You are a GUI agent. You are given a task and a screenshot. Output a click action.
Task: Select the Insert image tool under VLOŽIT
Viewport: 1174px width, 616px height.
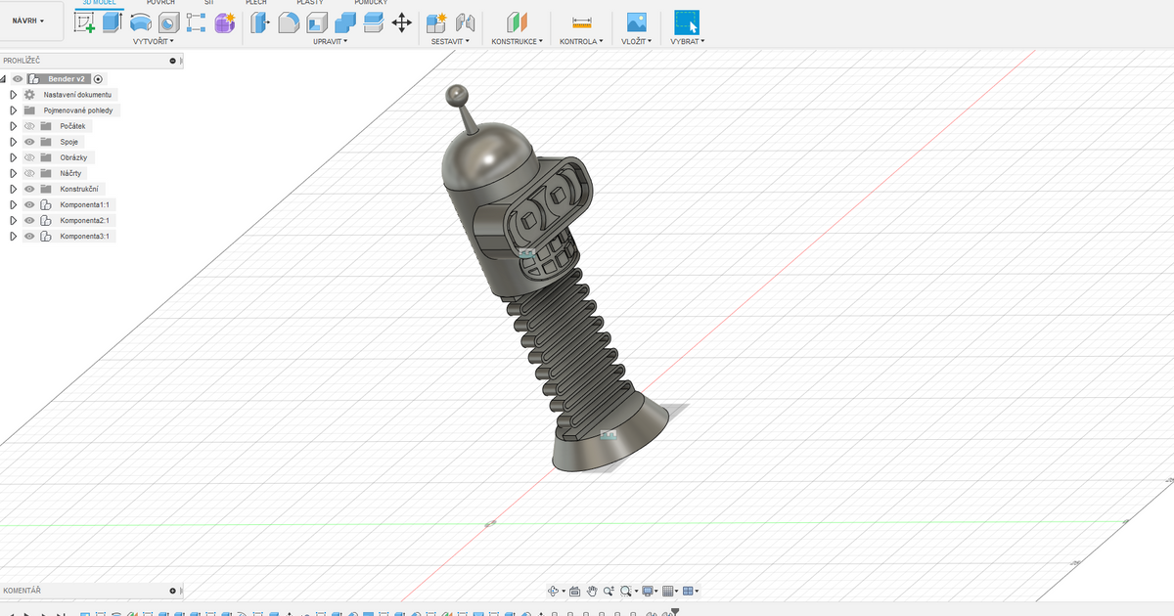tap(636, 22)
